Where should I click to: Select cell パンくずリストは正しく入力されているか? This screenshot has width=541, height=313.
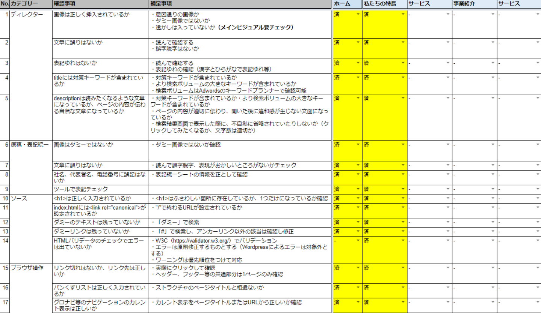click(100, 291)
